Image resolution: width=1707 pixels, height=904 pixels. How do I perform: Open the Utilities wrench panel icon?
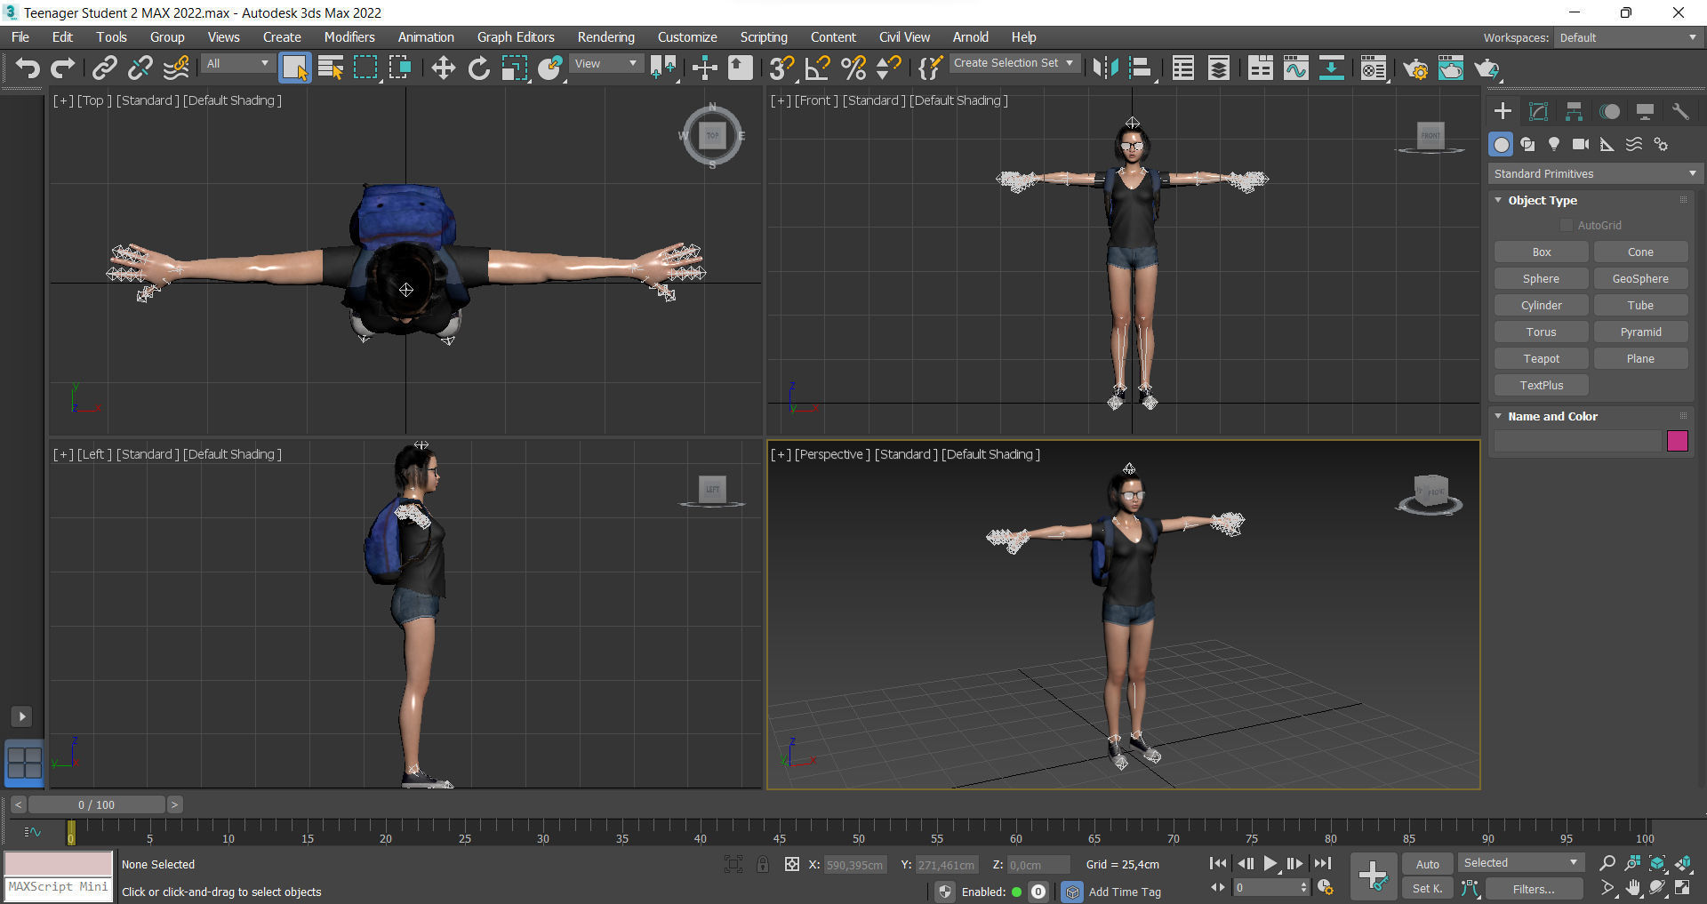point(1680,111)
